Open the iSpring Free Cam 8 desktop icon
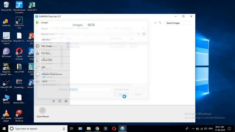 [x=6, y=38]
